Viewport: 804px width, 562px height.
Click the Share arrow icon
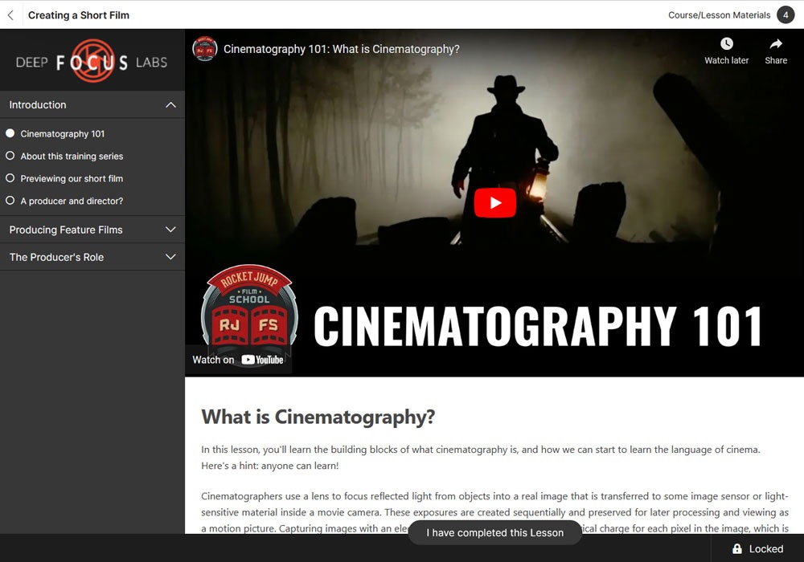(x=776, y=44)
